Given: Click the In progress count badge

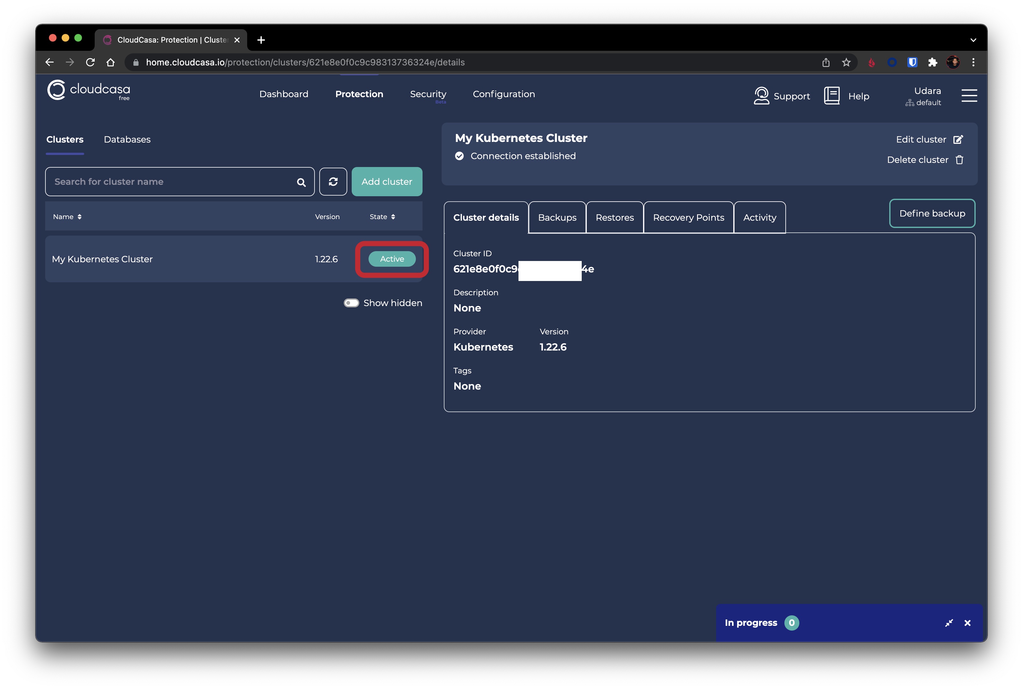Looking at the screenshot, I should click(x=791, y=623).
